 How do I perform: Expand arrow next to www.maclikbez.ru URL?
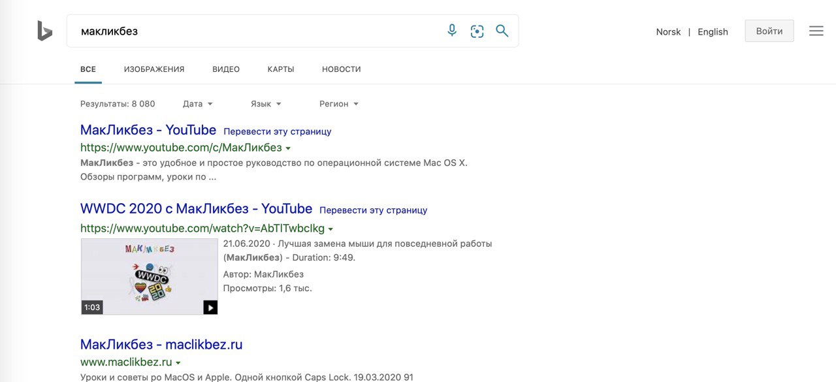tap(178, 363)
